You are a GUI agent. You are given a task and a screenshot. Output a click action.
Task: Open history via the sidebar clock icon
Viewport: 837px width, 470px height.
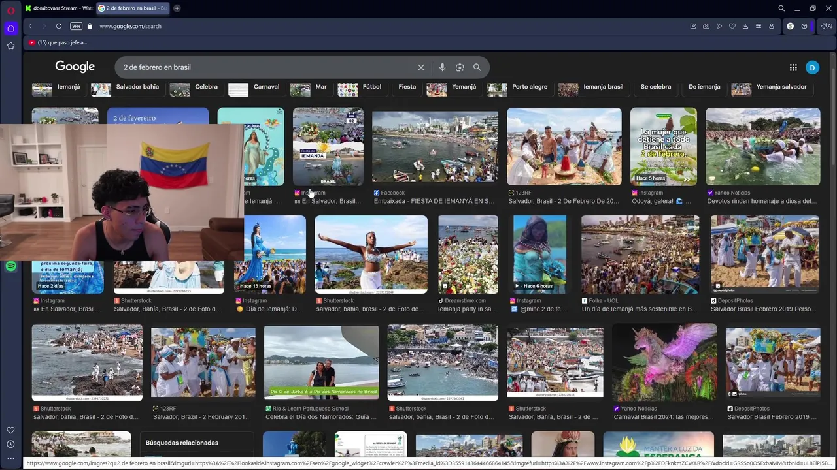[10, 445]
